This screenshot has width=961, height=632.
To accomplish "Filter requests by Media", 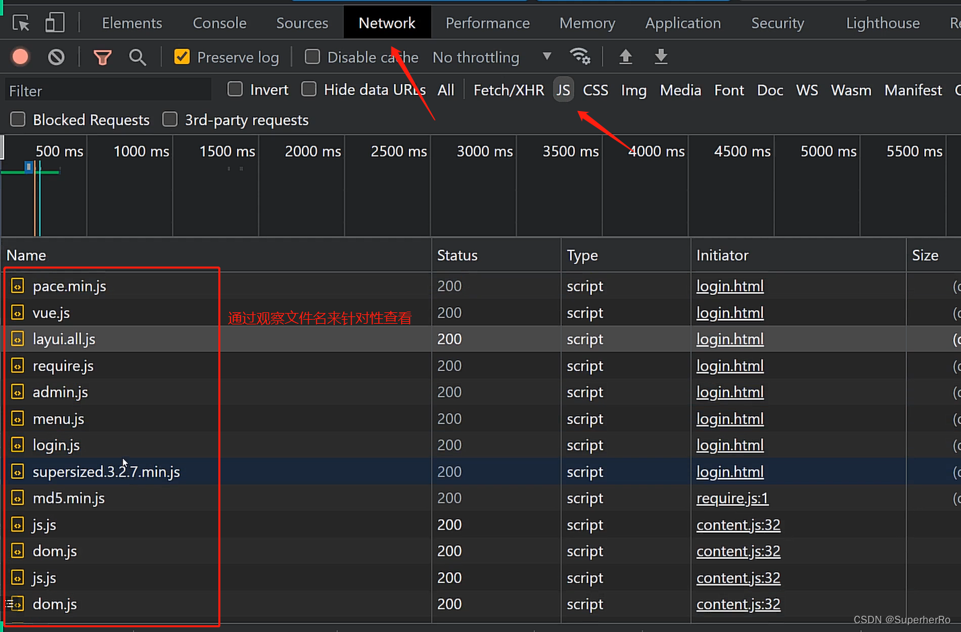I will pos(681,90).
